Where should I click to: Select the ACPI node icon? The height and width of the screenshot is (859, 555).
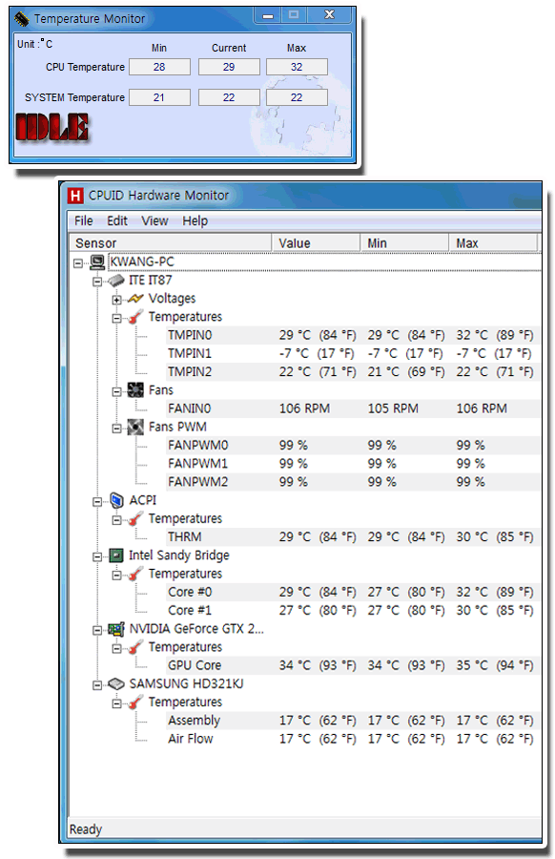click(x=116, y=501)
